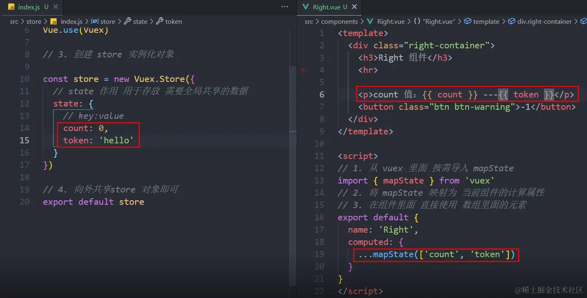Click the '// key:value' comment
Viewport: 587px width, 298px height.
[94, 116]
